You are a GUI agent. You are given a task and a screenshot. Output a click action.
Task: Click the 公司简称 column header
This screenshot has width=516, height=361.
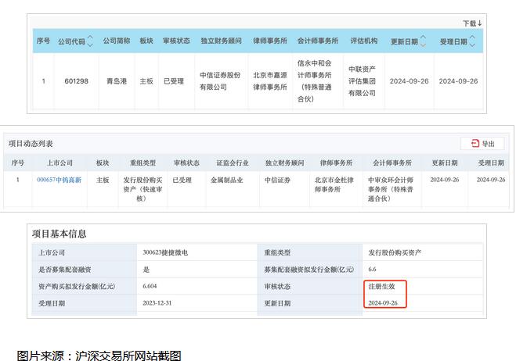115,41
